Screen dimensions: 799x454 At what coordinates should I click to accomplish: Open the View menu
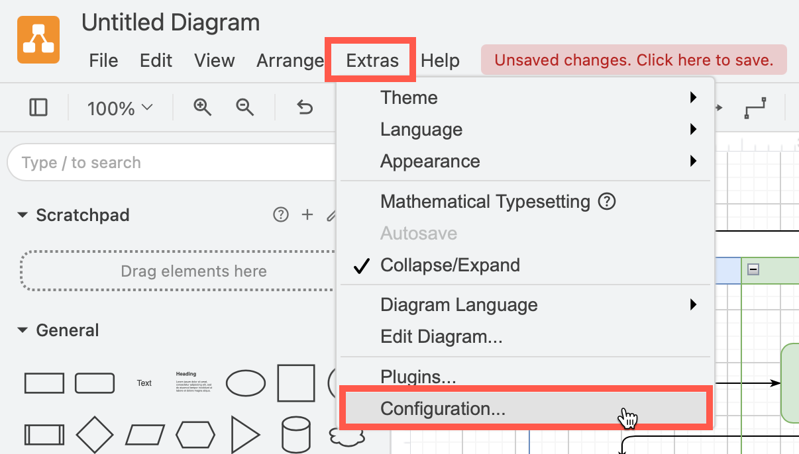[215, 61]
